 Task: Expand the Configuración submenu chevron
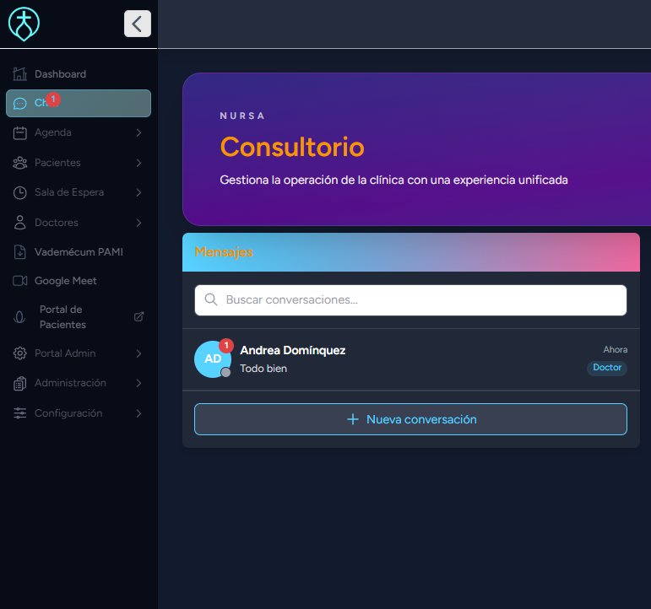click(x=138, y=413)
